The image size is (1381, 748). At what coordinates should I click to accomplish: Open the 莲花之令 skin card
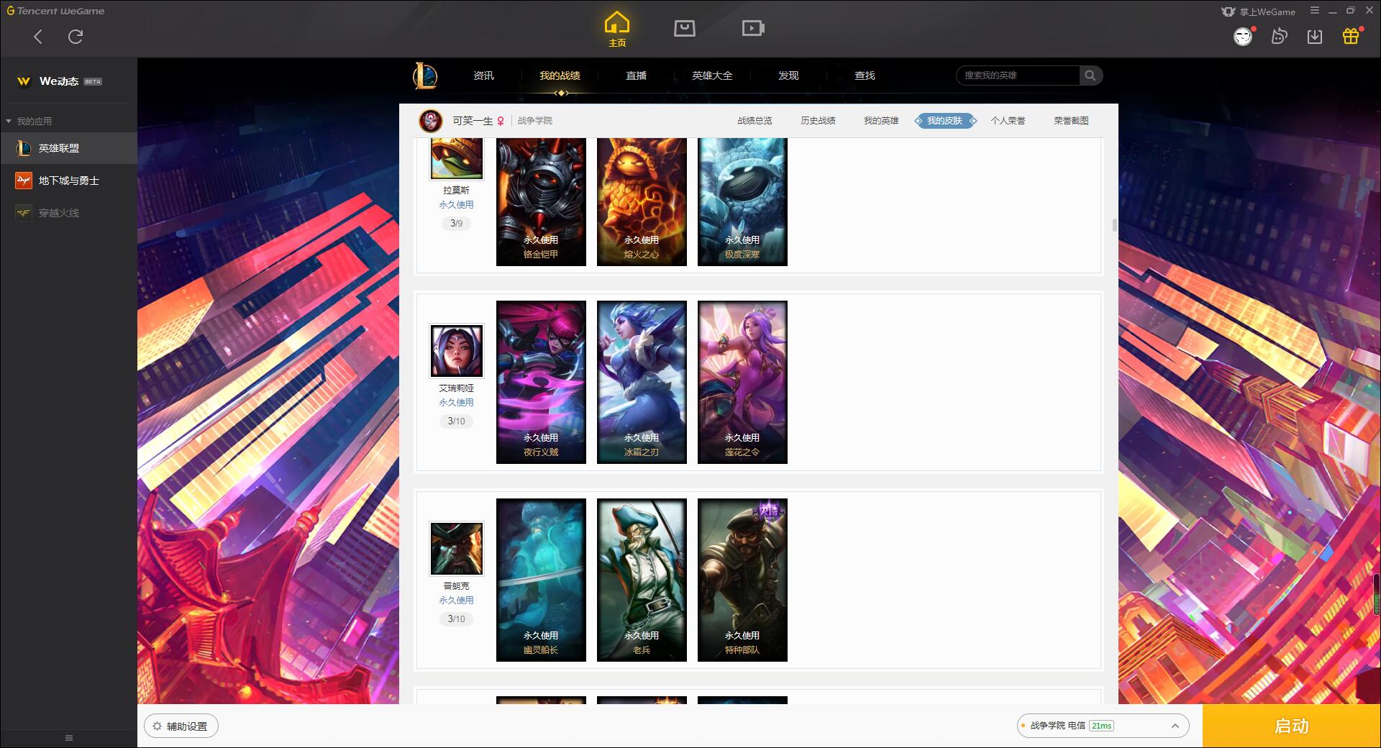742,382
